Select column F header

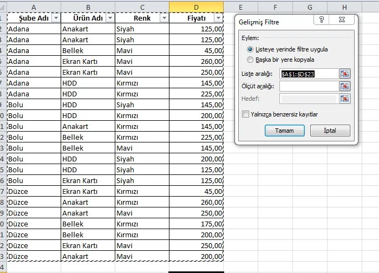tap(275, 6)
